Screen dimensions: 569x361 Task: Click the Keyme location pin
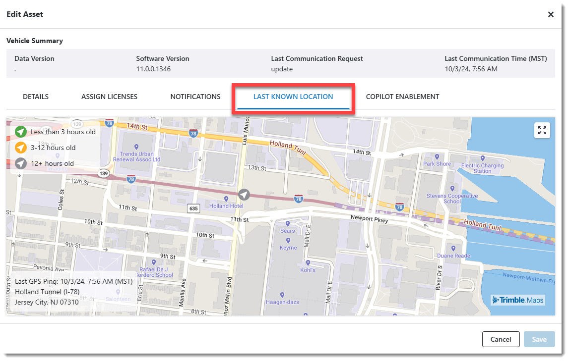click(x=288, y=241)
